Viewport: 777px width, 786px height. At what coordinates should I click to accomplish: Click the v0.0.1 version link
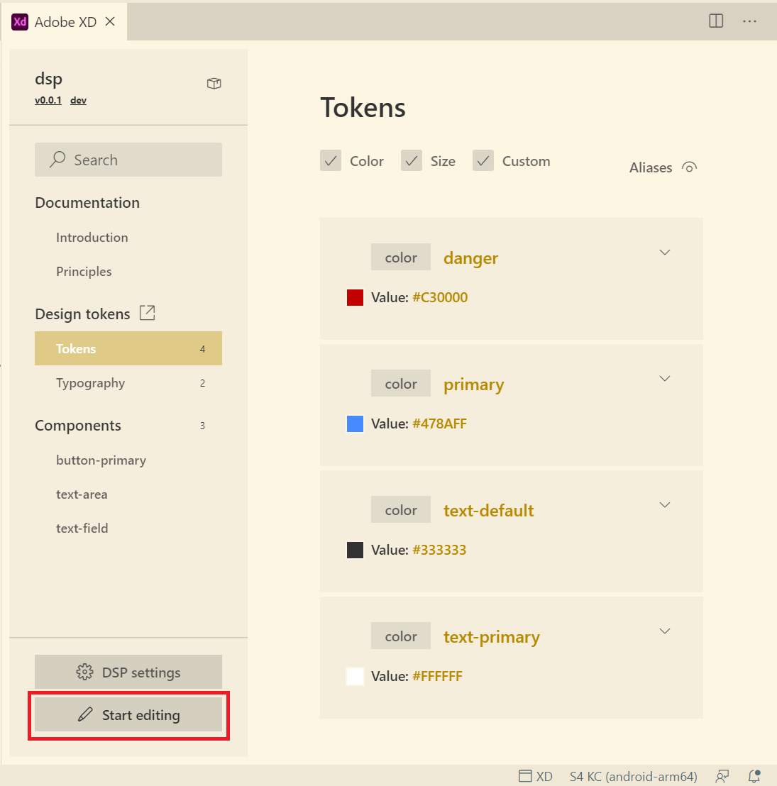pos(48,100)
